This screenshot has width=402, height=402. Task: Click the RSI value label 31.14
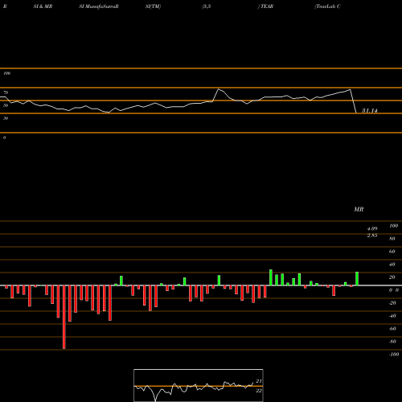point(370,110)
